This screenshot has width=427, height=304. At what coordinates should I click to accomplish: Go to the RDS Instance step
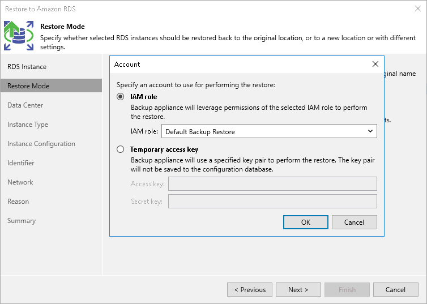pyautogui.click(x=27, y=67)
